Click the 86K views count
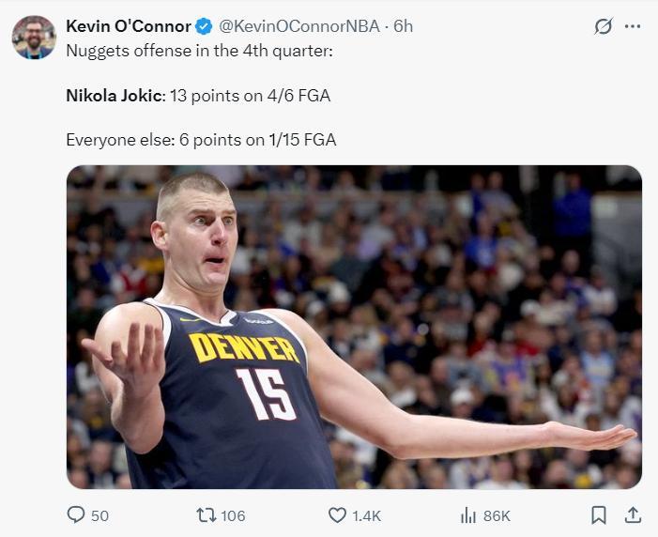658x537 pixels. click(x=497, y=515)
